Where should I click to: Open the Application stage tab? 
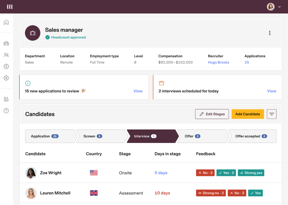click(x=44, y=136)
